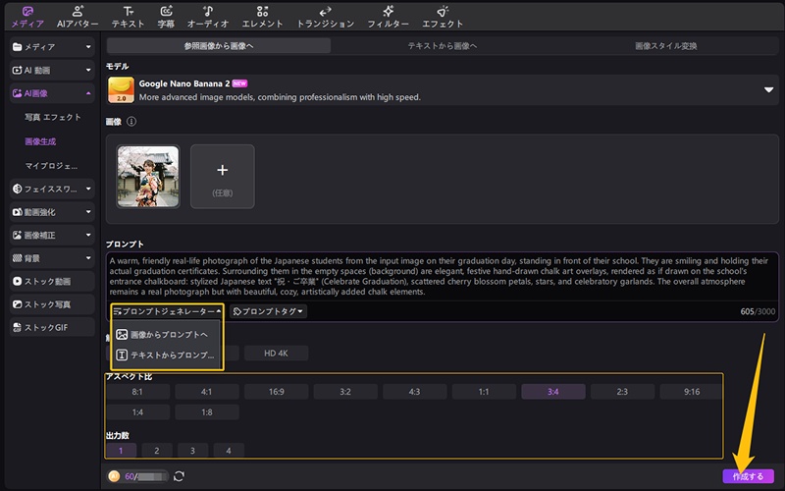The height and width of the screenshot is (491, 785).
Task: Open the AIアバター tool in top toolbar
Action: point(78,15)
